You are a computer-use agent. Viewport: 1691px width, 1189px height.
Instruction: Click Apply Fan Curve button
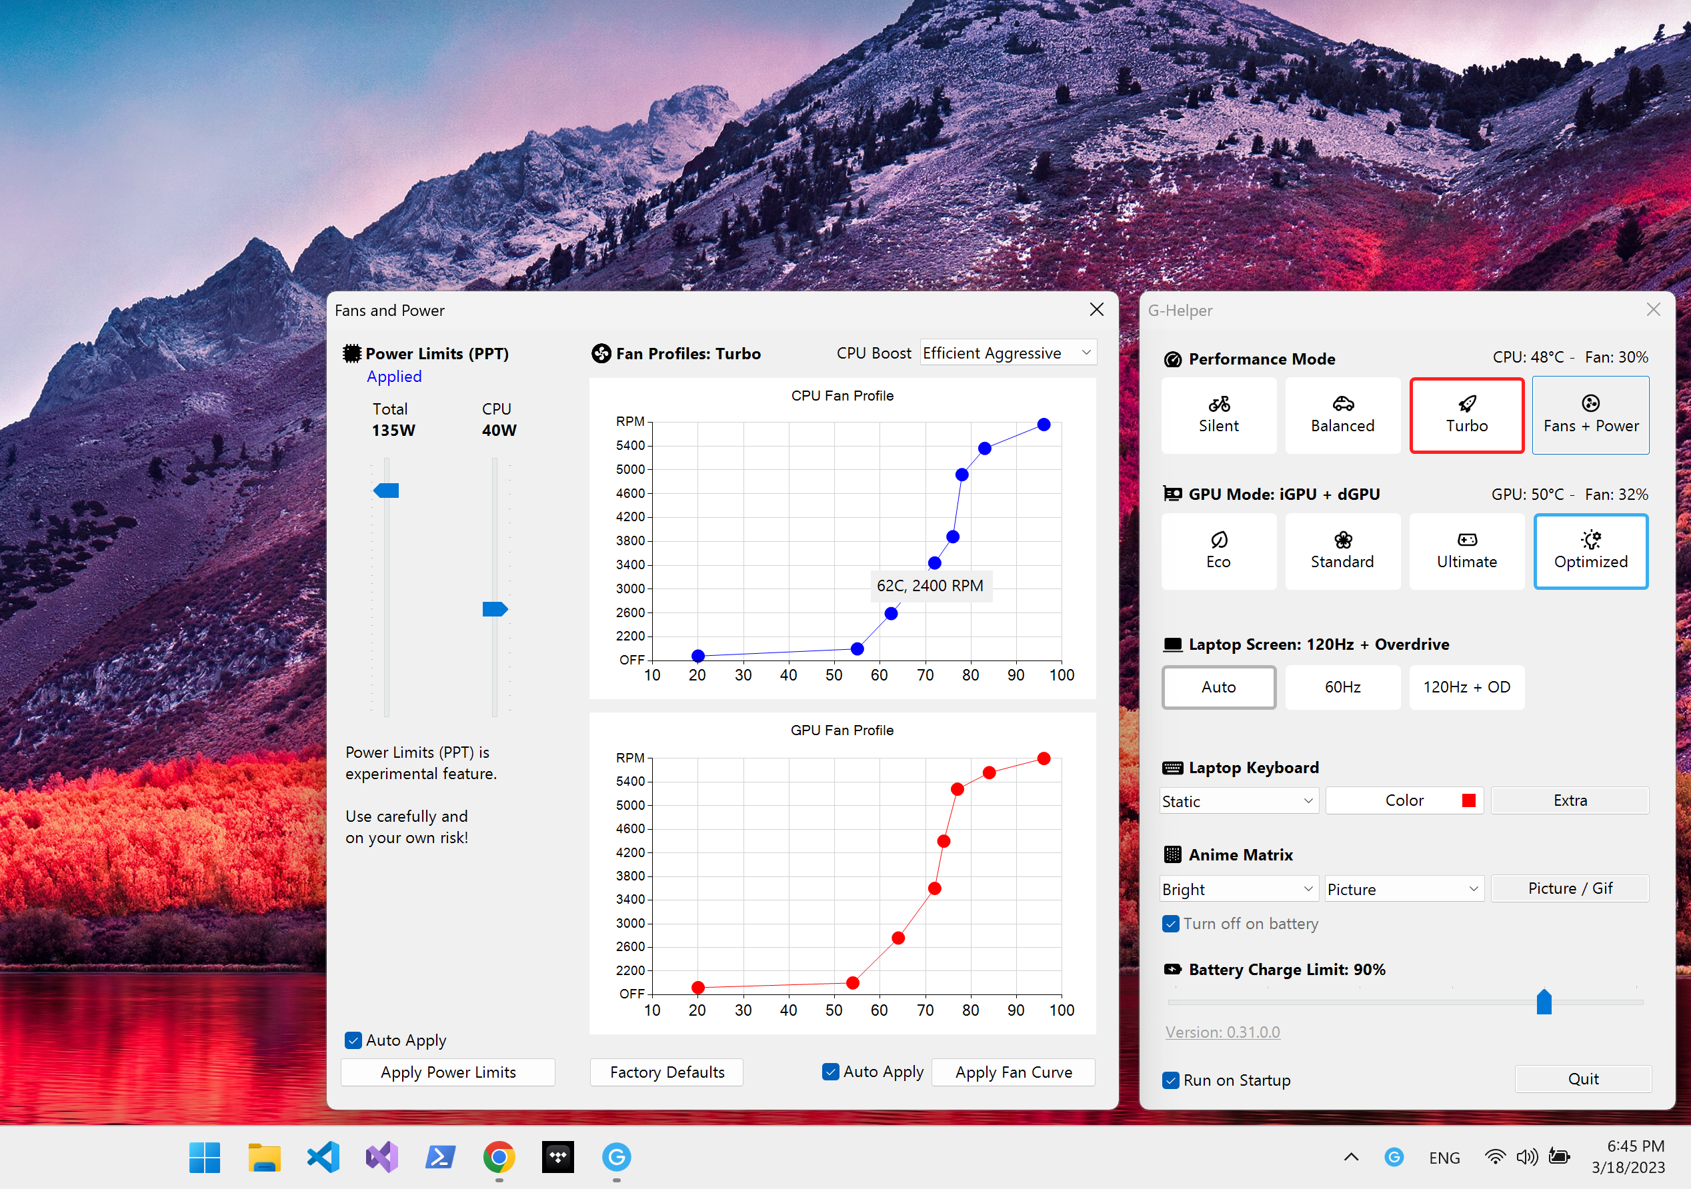tap(1016, 1070)
